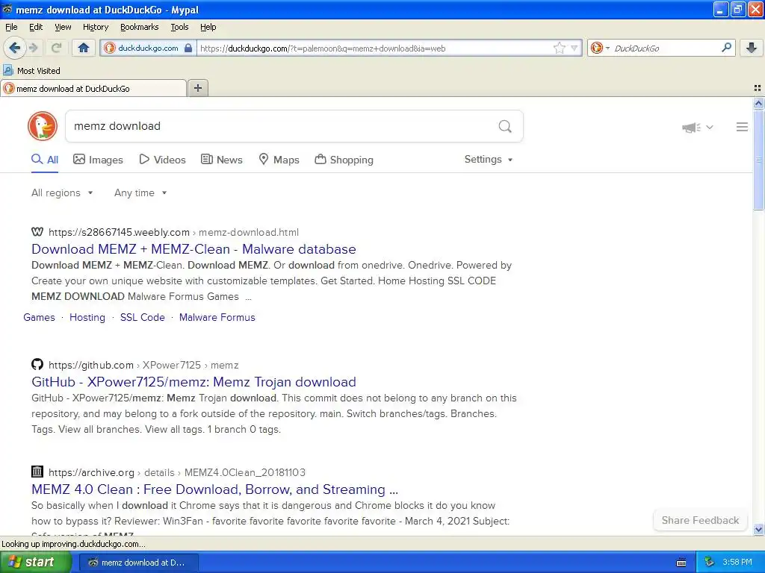Click the URL address bar
This screenshot has height=573, width=765.
tap(374, 48)
